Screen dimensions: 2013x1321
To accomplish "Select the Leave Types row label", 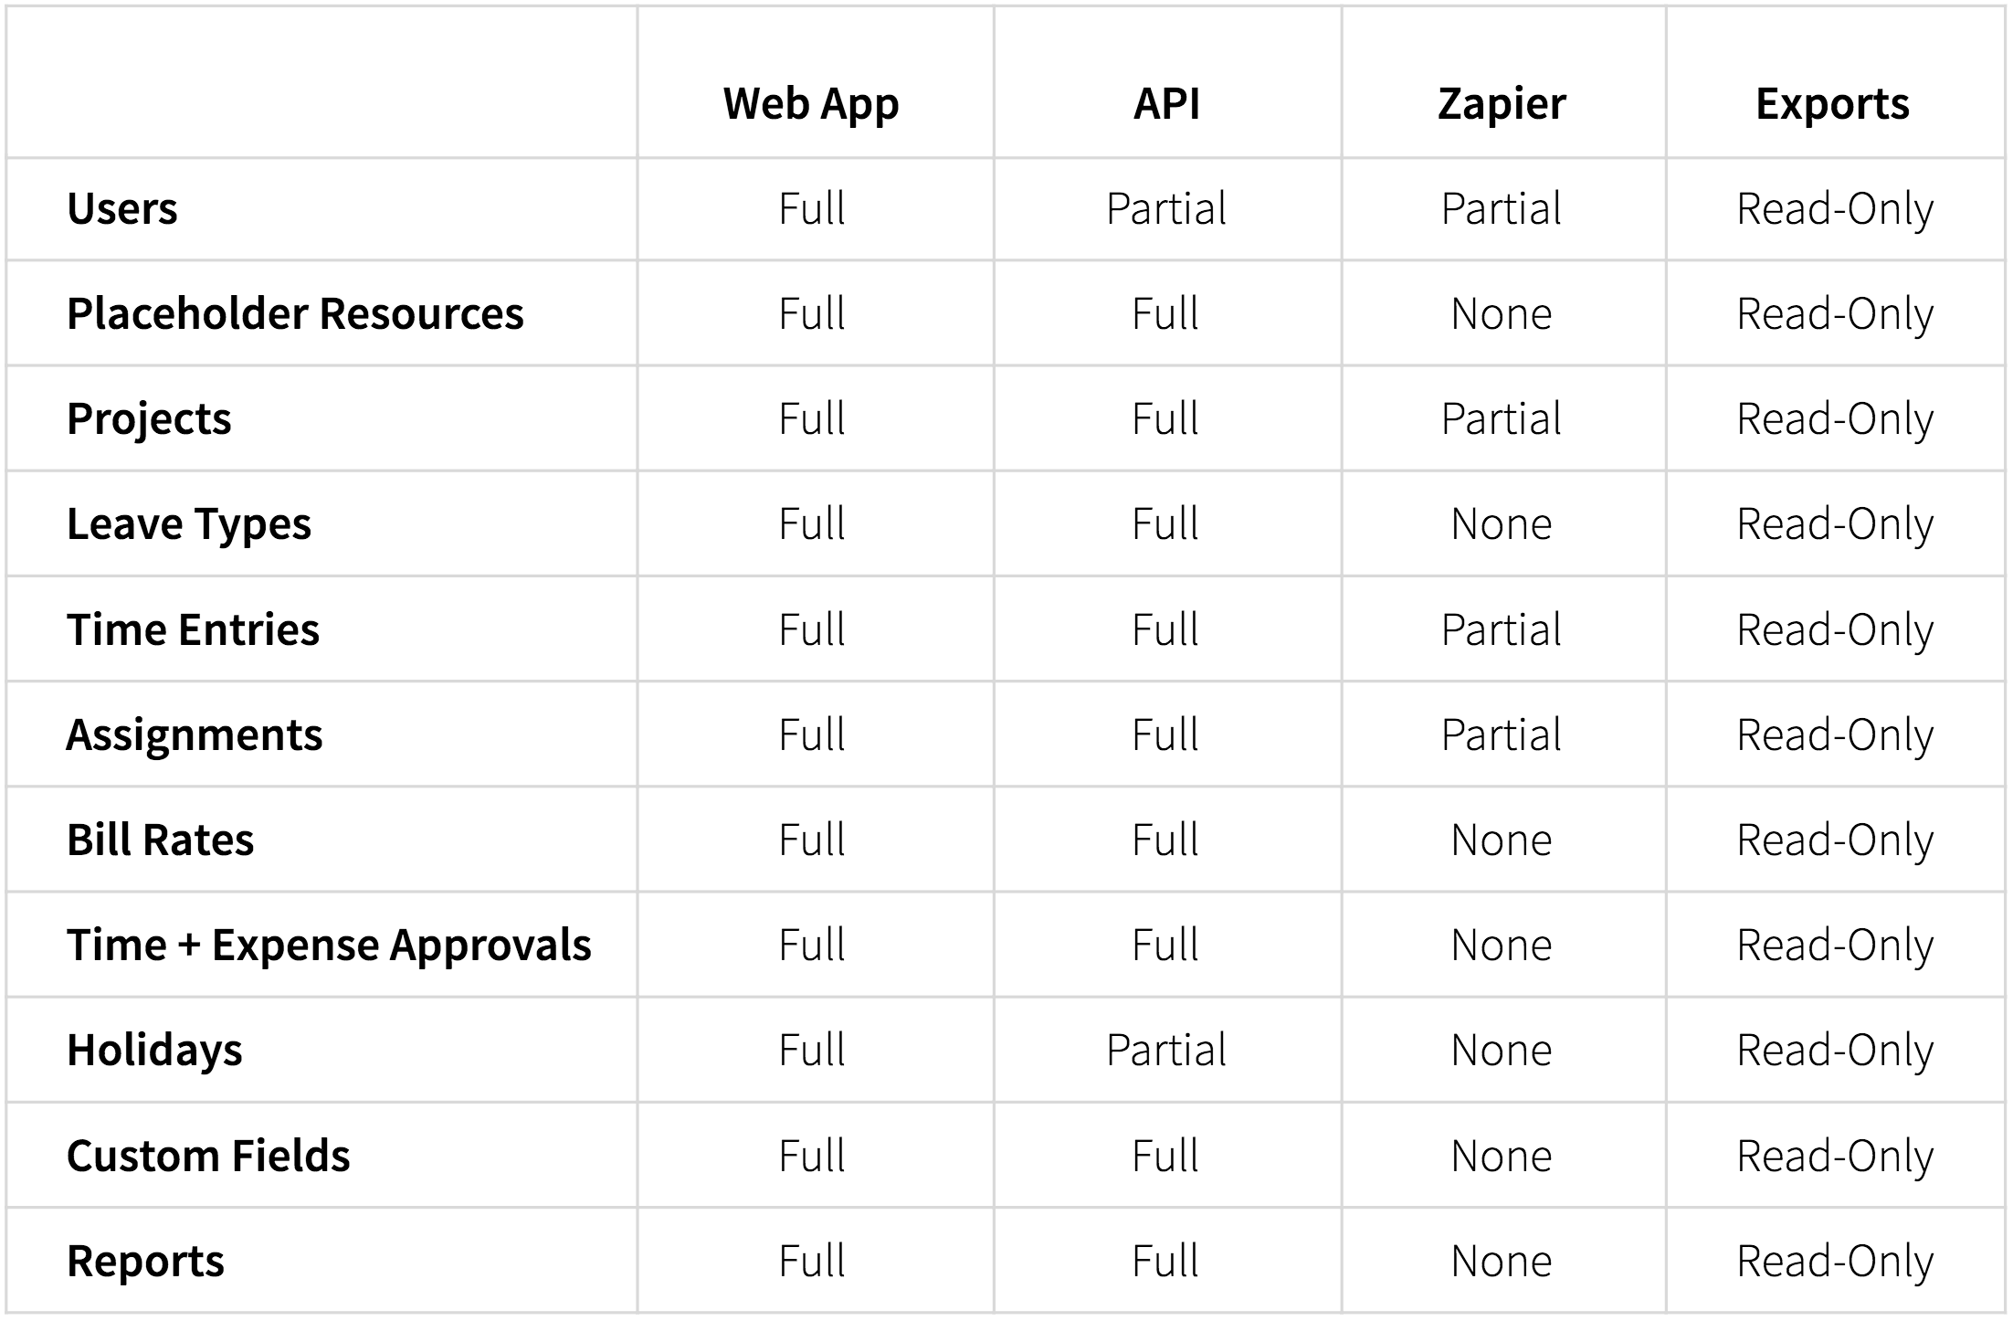I will (x=189, y=524).
